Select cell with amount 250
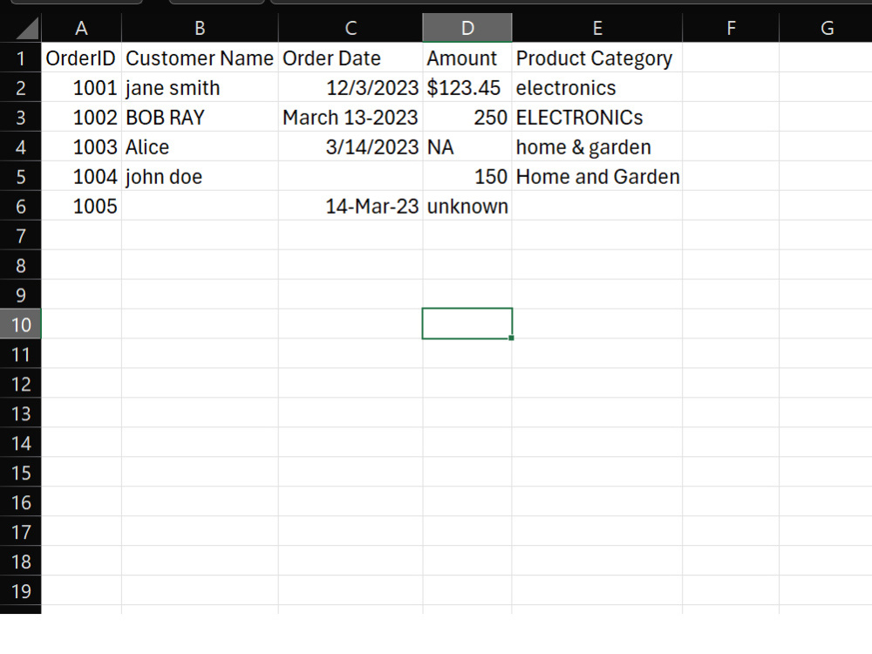The width and height of the screenshot is (872, 654). point(467,117)
